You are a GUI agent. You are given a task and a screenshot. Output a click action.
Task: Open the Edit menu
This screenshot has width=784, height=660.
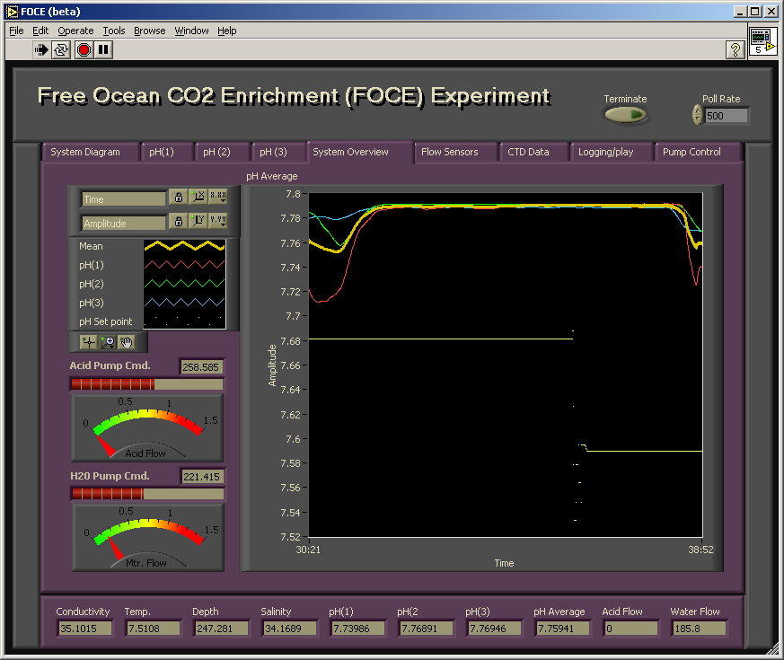click(40, 31)
